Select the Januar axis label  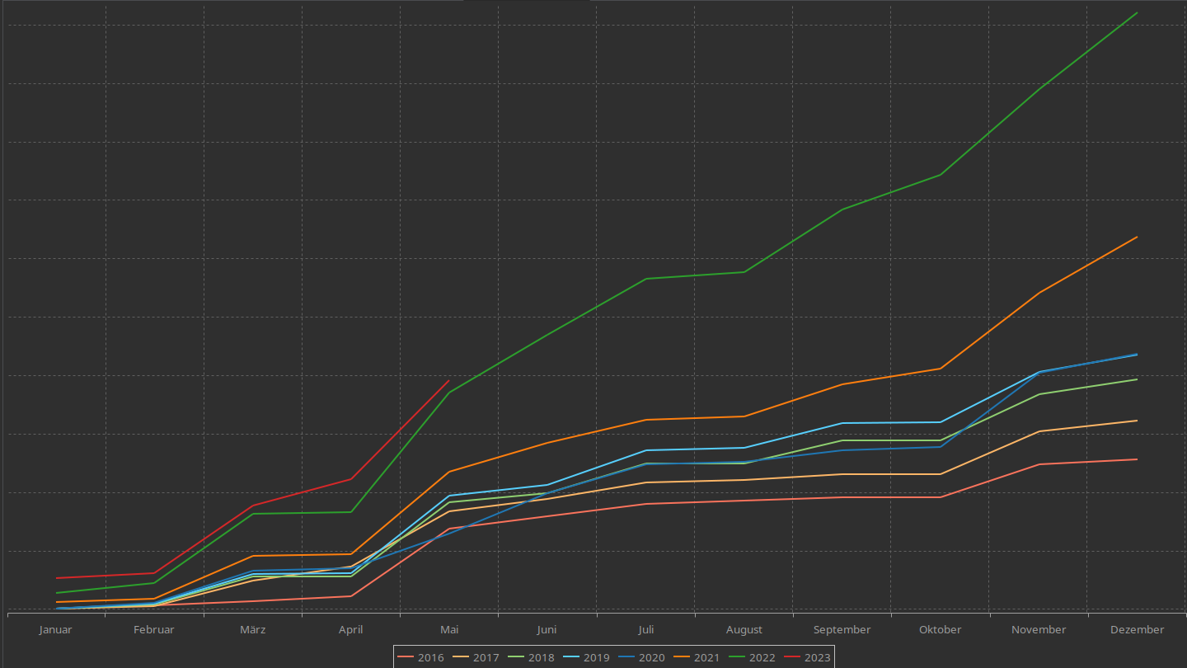point(55,629)
